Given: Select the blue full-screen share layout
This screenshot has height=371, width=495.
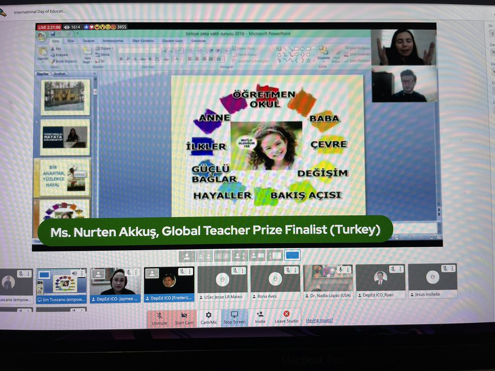Looking at the screenshot, I should click(292, 256).
